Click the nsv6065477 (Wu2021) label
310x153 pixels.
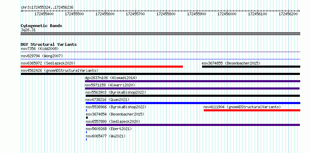click(x=106, y=136)
